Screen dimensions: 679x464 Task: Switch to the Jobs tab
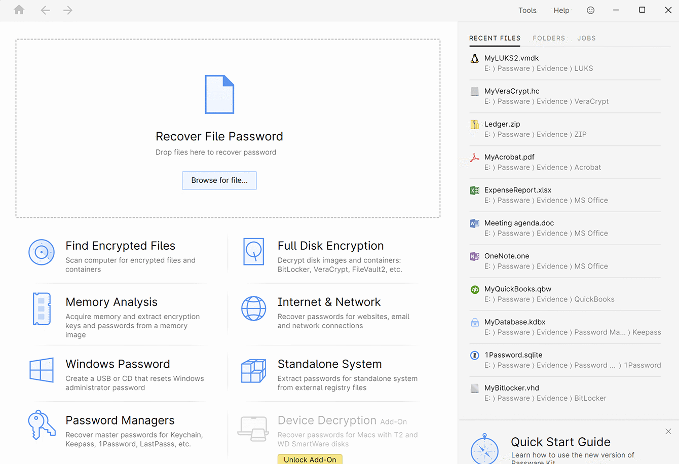[586, 38]
